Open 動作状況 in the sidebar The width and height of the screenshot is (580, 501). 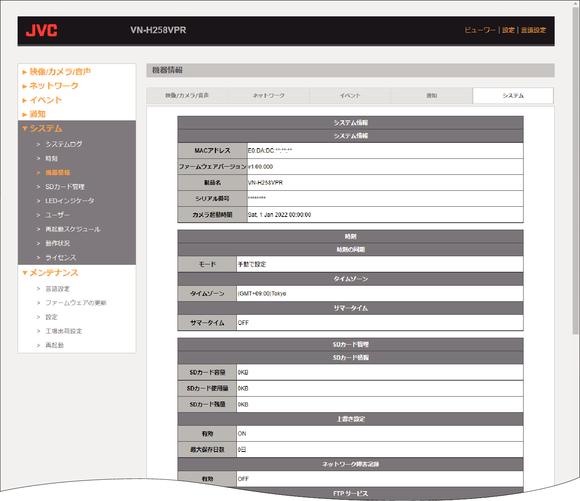(58, 243)
